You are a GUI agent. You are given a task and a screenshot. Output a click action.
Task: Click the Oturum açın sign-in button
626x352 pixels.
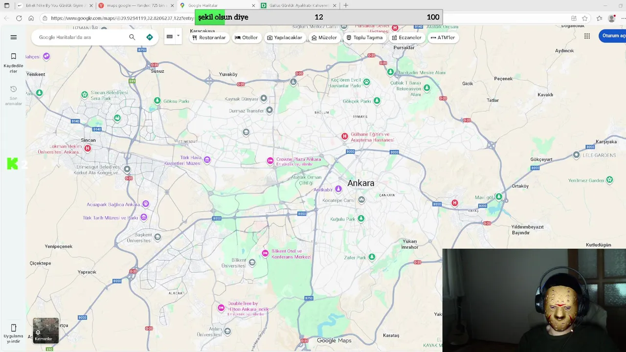[613, 36]
